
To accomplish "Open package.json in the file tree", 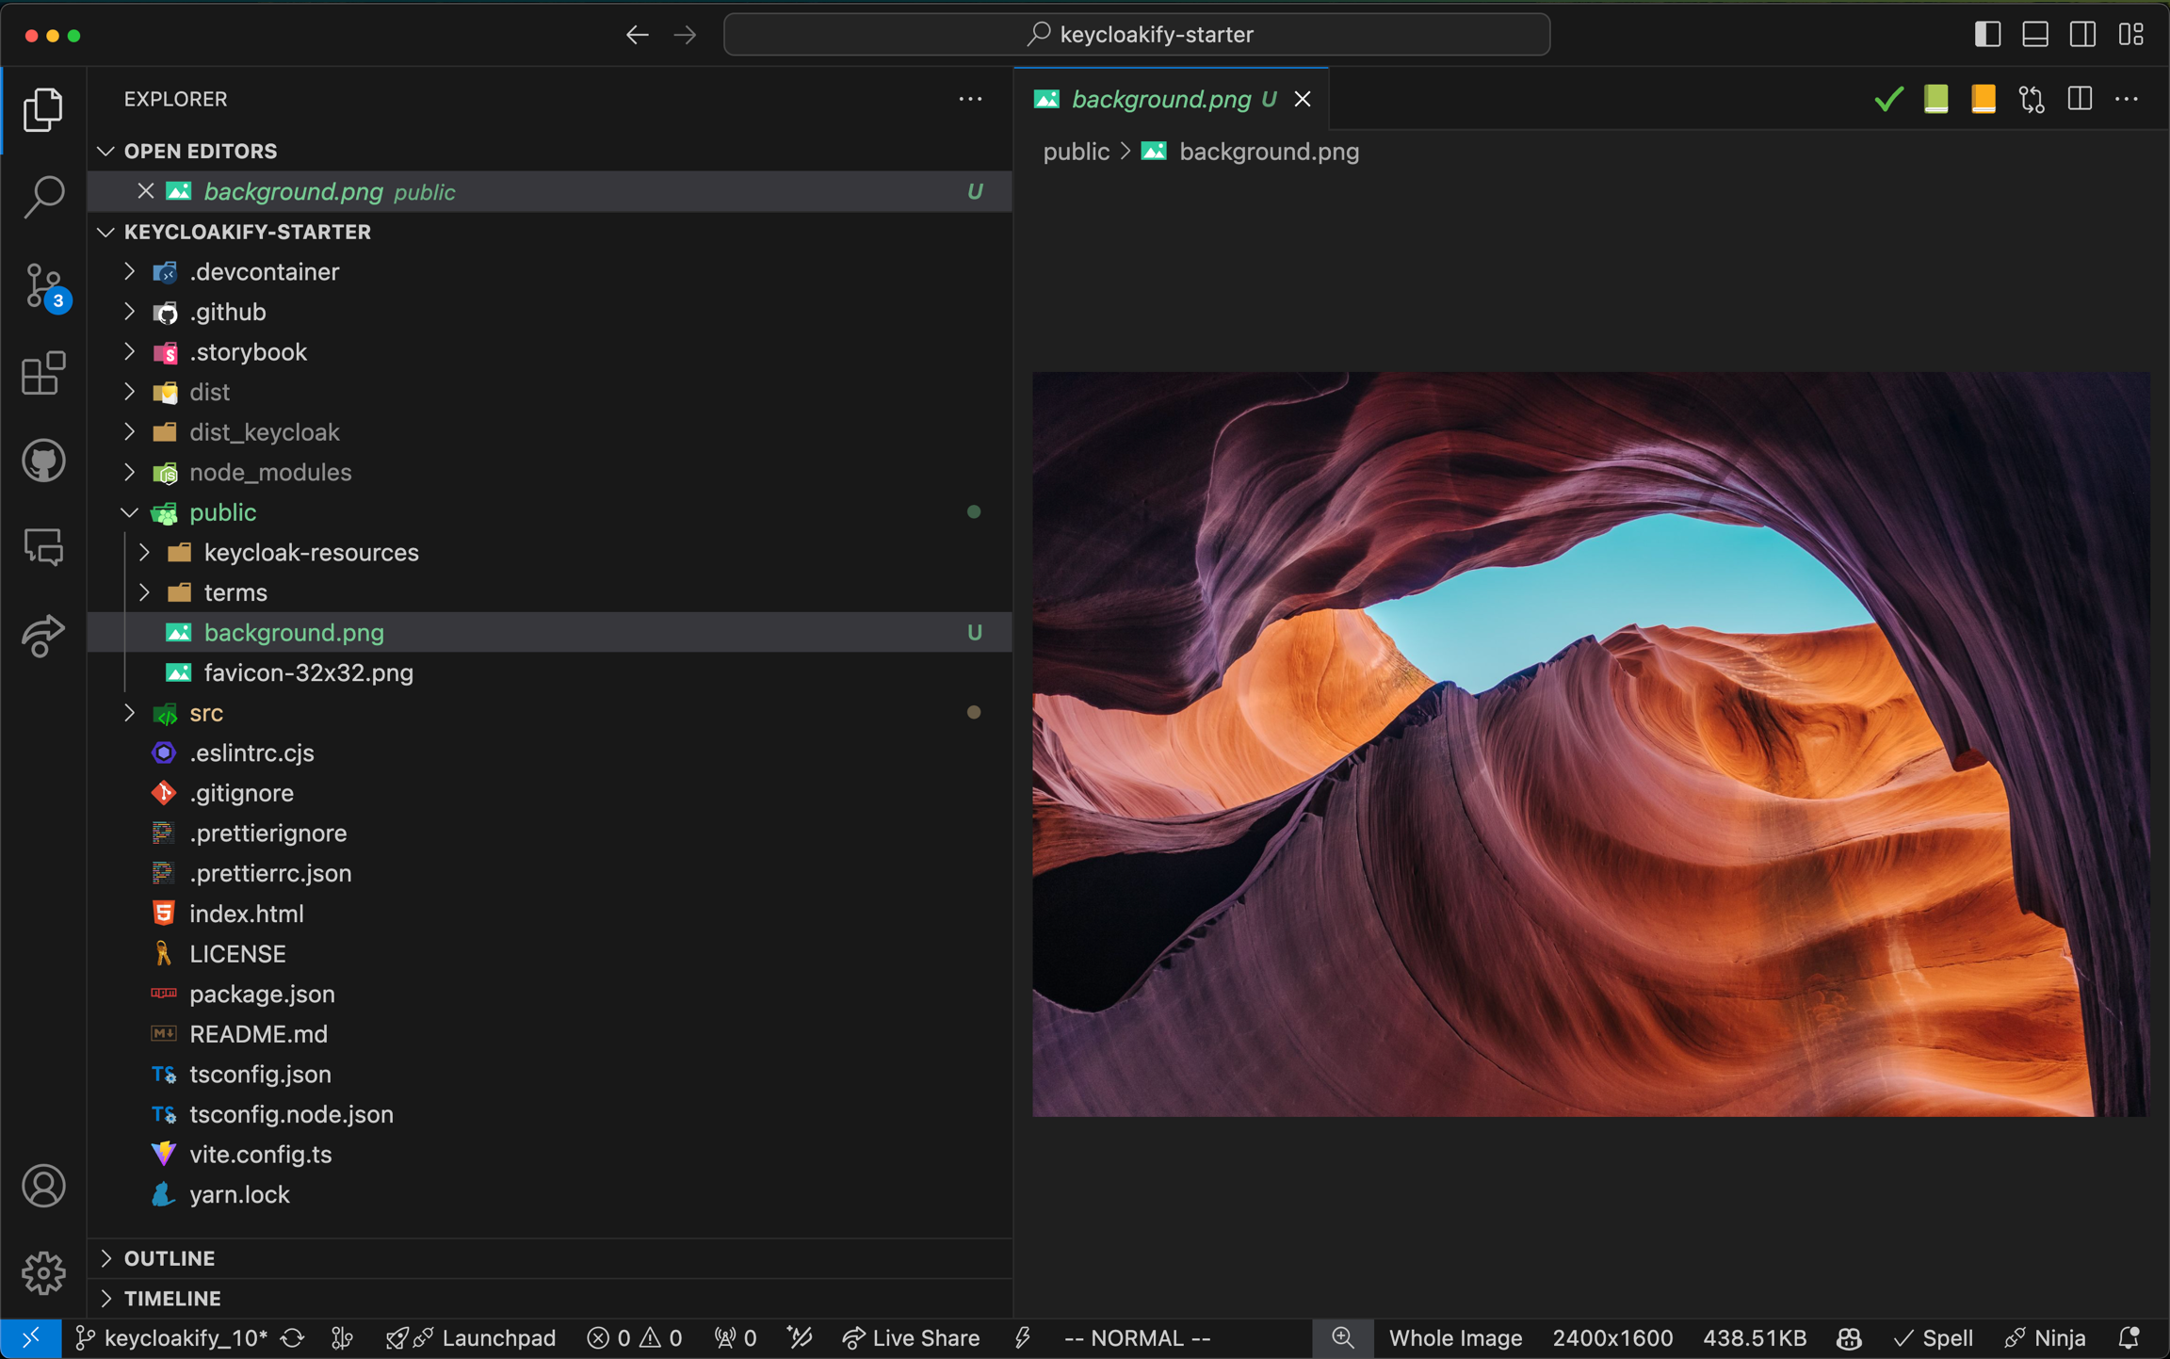I will point(262,994).
